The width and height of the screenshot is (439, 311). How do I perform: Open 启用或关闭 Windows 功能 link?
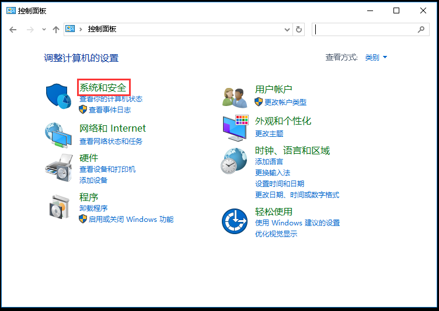pyautogui.click(x=131, y=220)
